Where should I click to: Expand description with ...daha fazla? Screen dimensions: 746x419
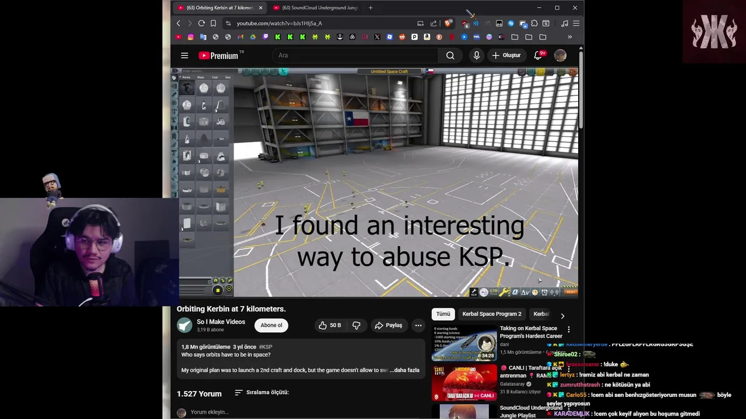(406, 370)
